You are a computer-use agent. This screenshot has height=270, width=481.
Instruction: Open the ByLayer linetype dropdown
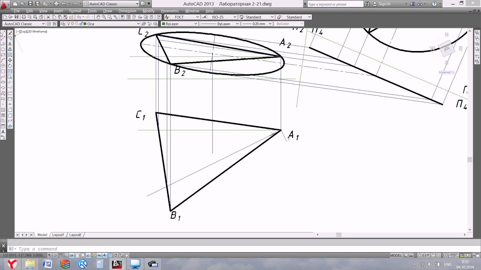point(220,24)
